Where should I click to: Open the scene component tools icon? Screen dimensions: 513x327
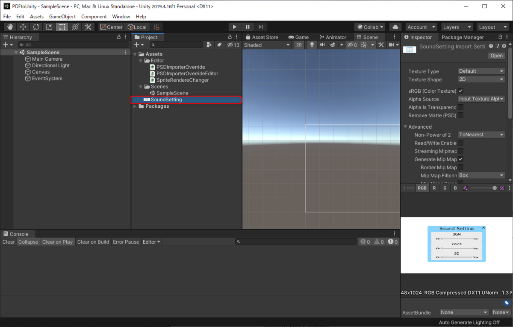[x=381, y=44]
